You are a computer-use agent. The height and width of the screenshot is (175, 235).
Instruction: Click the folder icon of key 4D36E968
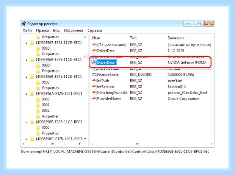(x=32, y=59)
